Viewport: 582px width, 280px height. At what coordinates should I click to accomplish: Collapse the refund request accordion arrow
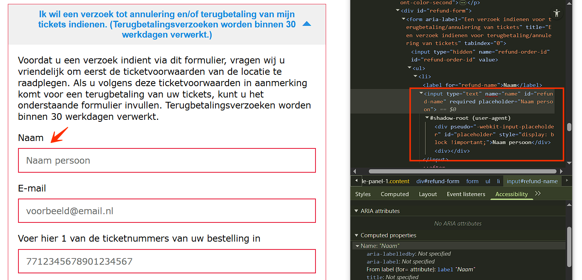[307, 24]
